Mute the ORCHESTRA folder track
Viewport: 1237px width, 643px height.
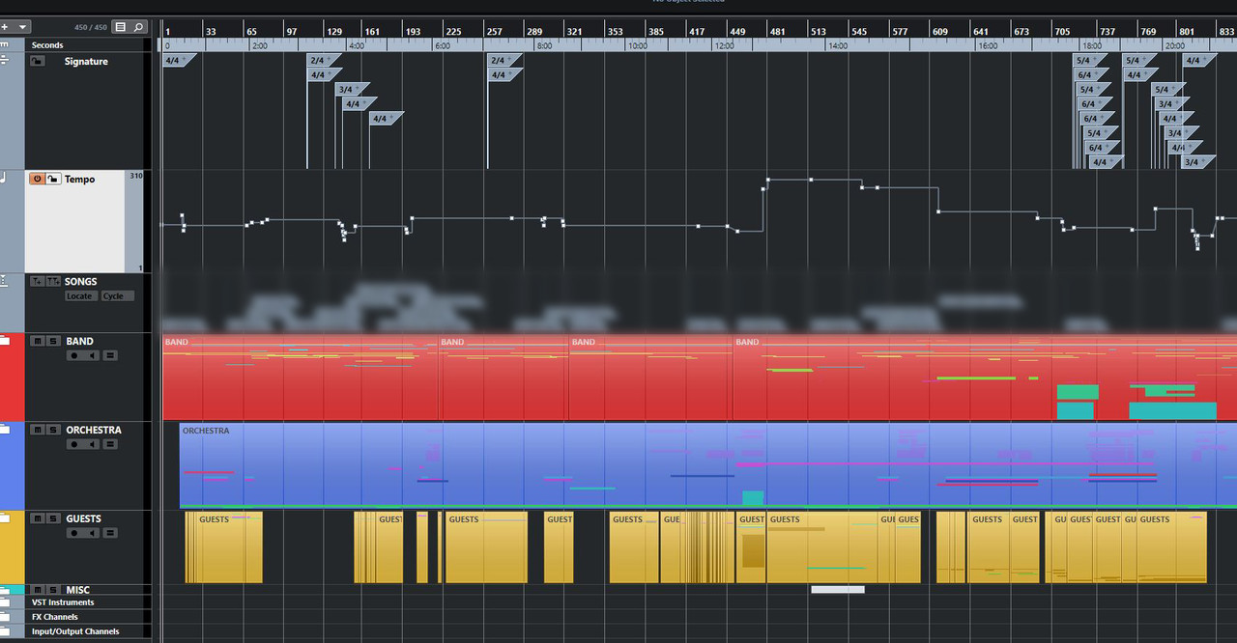click(38, 430)
